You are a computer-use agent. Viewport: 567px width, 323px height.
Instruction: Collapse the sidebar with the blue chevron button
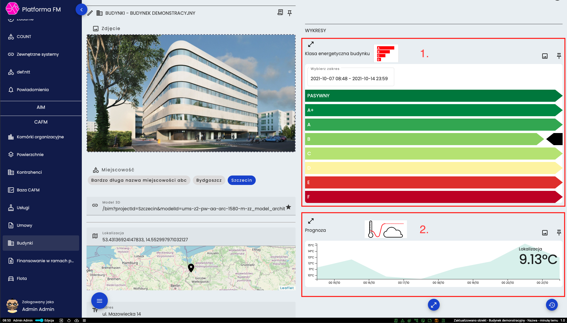click(81, 10)
